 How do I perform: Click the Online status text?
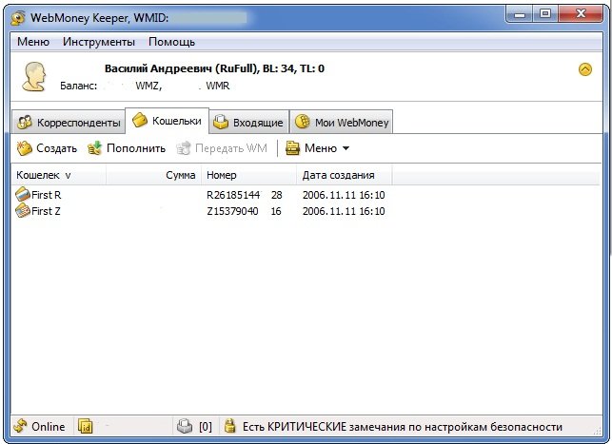coord(48,427)
